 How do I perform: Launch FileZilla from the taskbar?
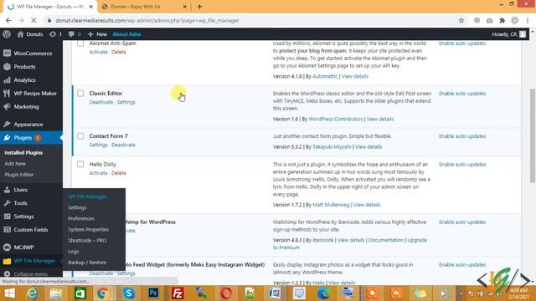[x=178, y=293]
